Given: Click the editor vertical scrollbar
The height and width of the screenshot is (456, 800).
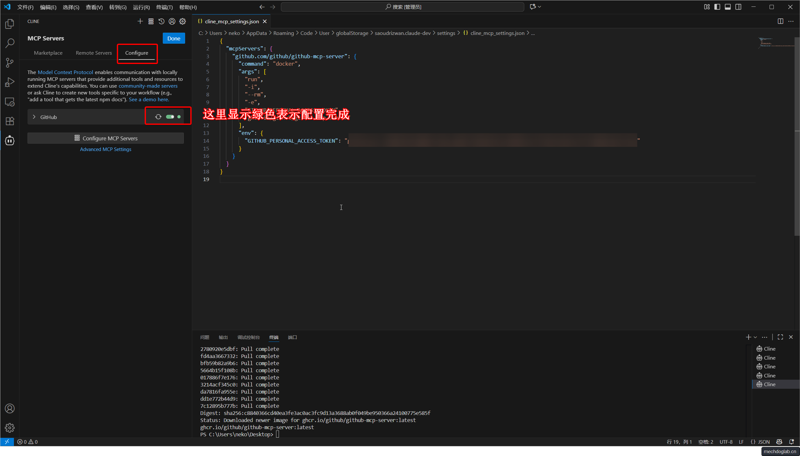Looking at the screenshot, I should pos(797,136).
